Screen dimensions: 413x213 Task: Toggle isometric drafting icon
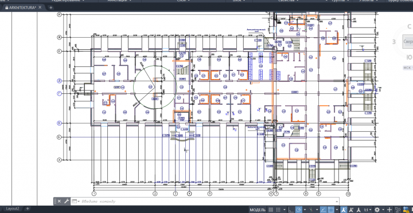click(x=311, y=210)
